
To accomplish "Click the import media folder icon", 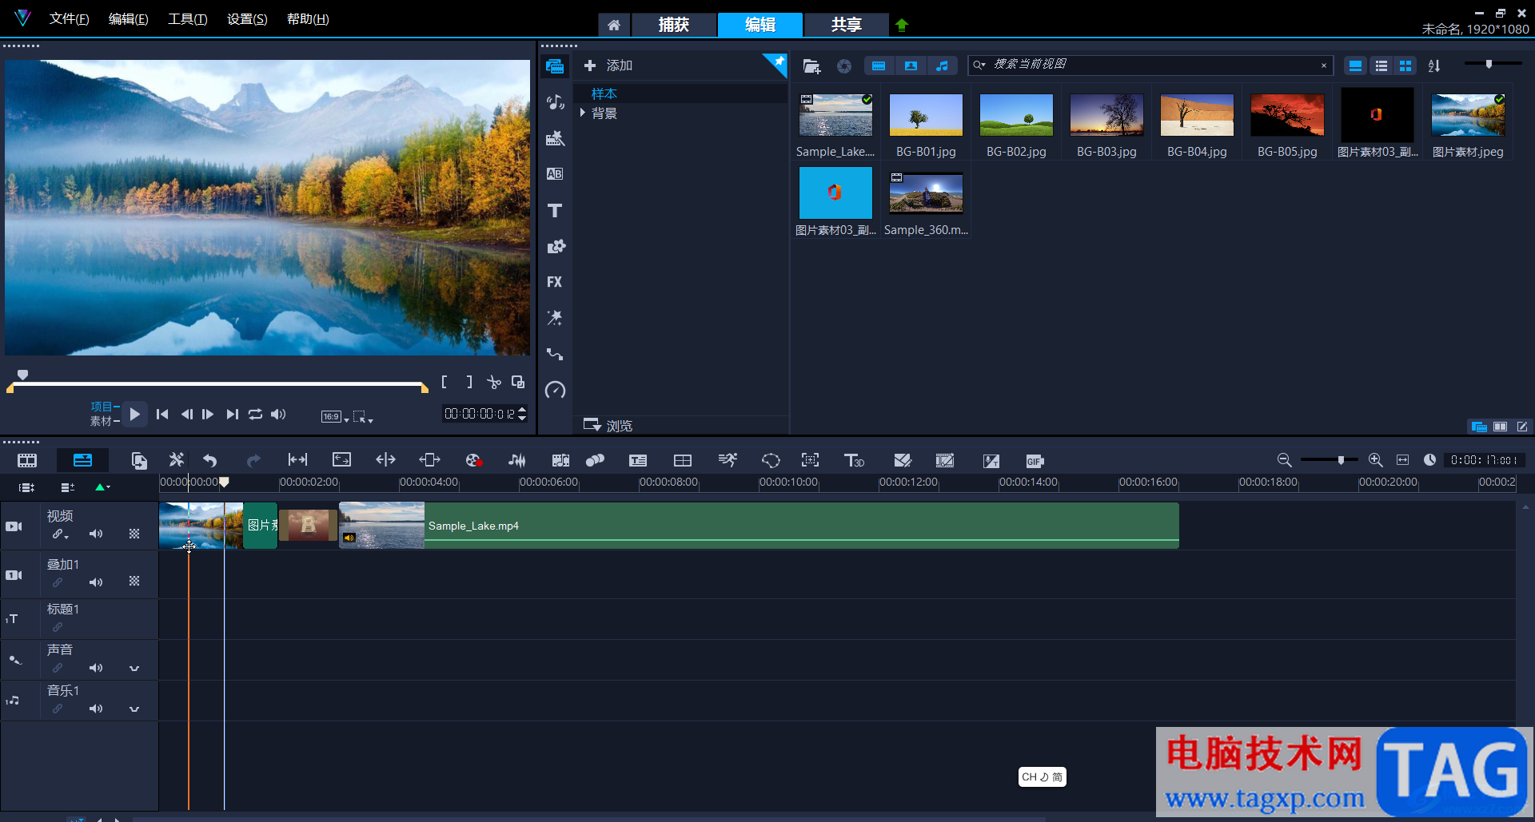I will click(811, 66).
